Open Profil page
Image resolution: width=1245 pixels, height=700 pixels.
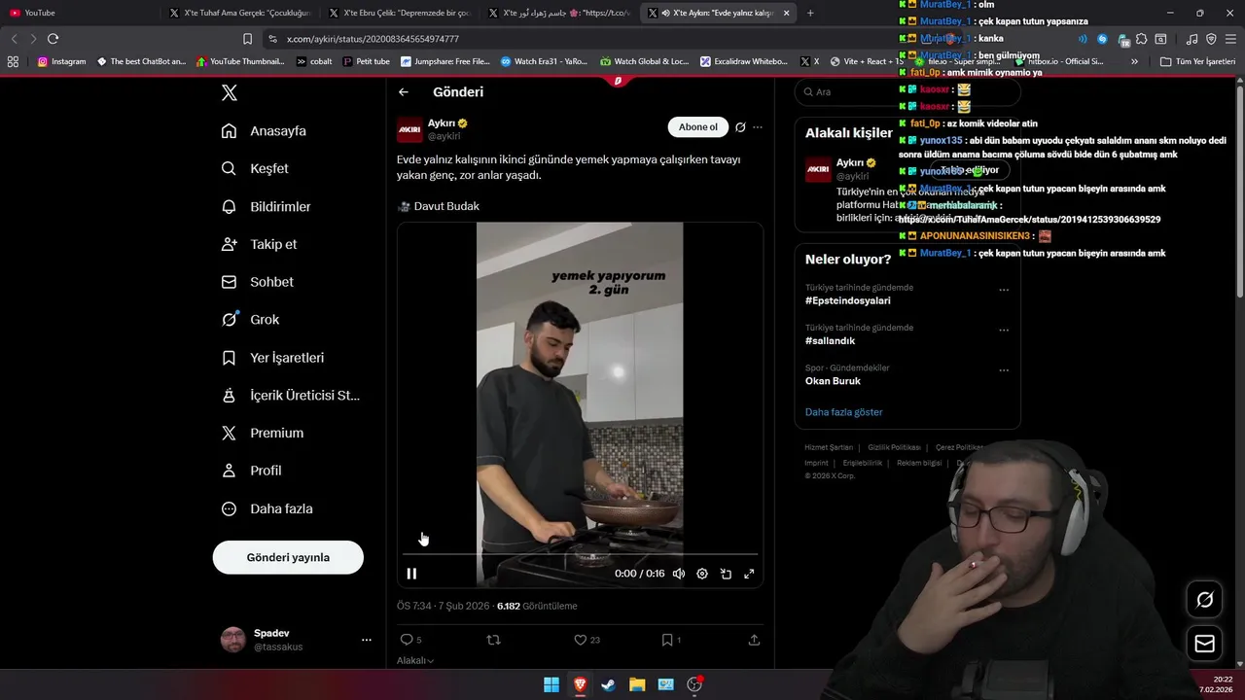tap(251, 471)
